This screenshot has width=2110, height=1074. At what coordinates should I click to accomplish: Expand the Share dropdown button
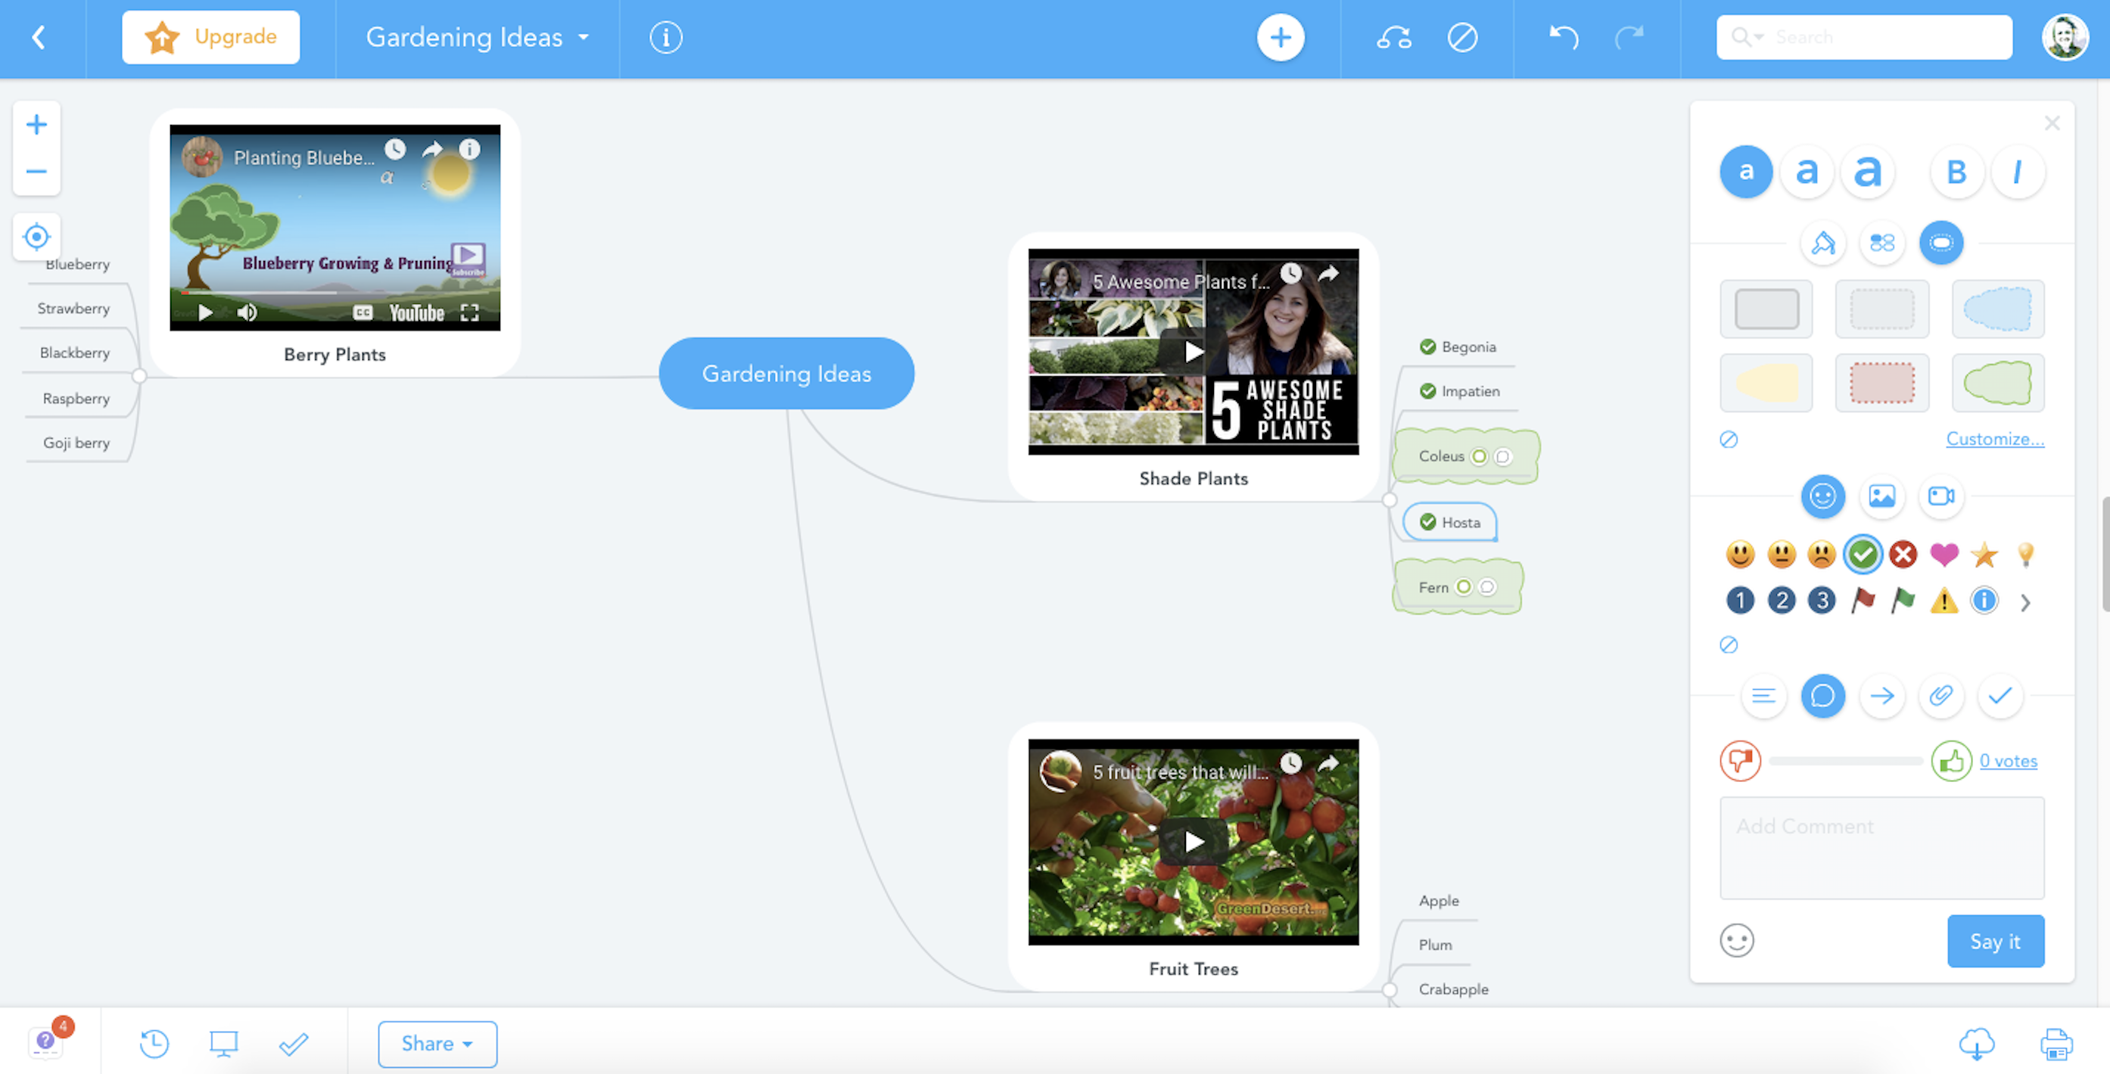point(437,1044)
